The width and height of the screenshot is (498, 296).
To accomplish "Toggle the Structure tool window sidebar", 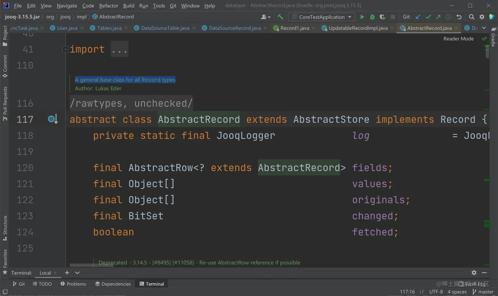I will click(5, 228).
